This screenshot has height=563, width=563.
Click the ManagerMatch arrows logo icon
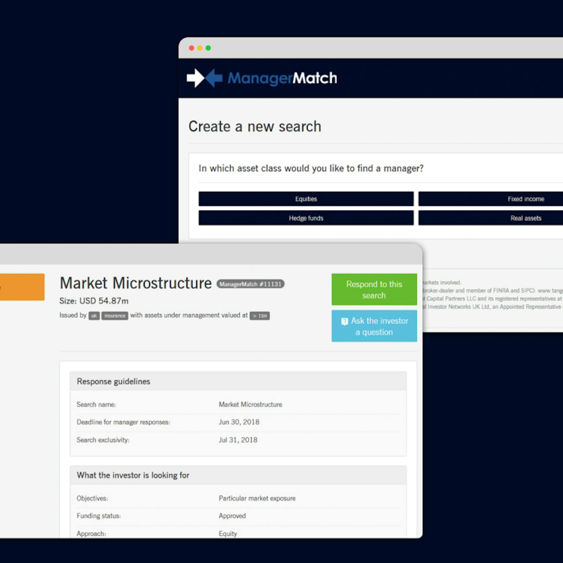click(204, 78)
